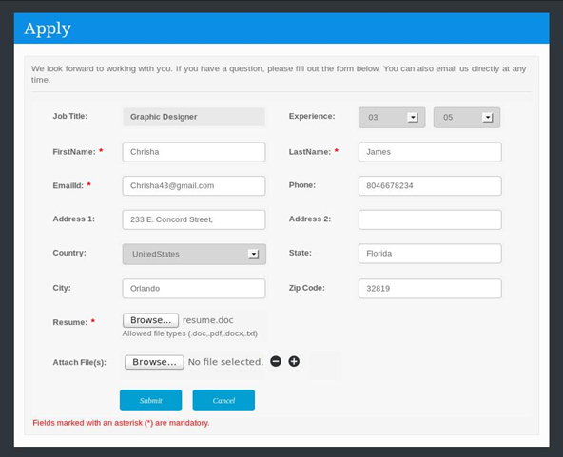This screenshot has width=563, height=457.
Task: Click the plus icon to add attachment
Action: [294, 361]
